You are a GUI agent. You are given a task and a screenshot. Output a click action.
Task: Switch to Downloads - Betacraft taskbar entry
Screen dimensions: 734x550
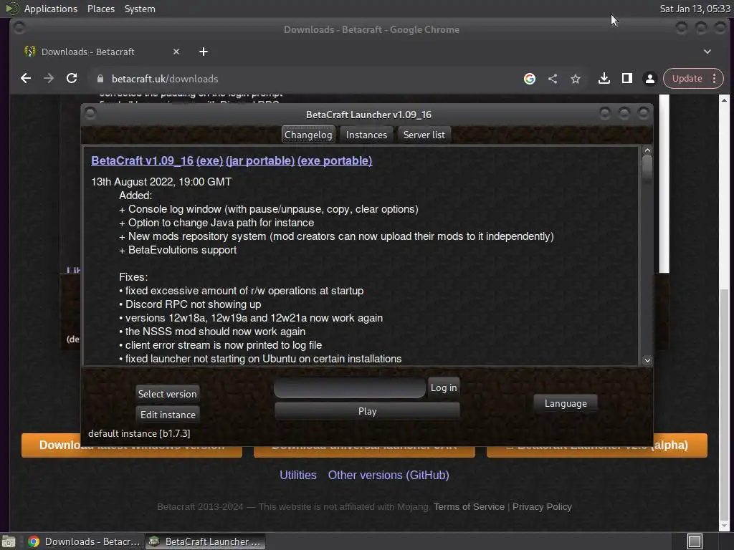[x=84, y=541]
